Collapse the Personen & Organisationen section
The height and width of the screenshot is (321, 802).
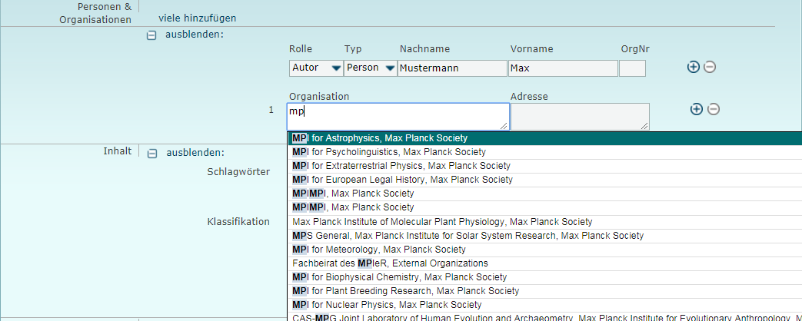click(151, 35)
